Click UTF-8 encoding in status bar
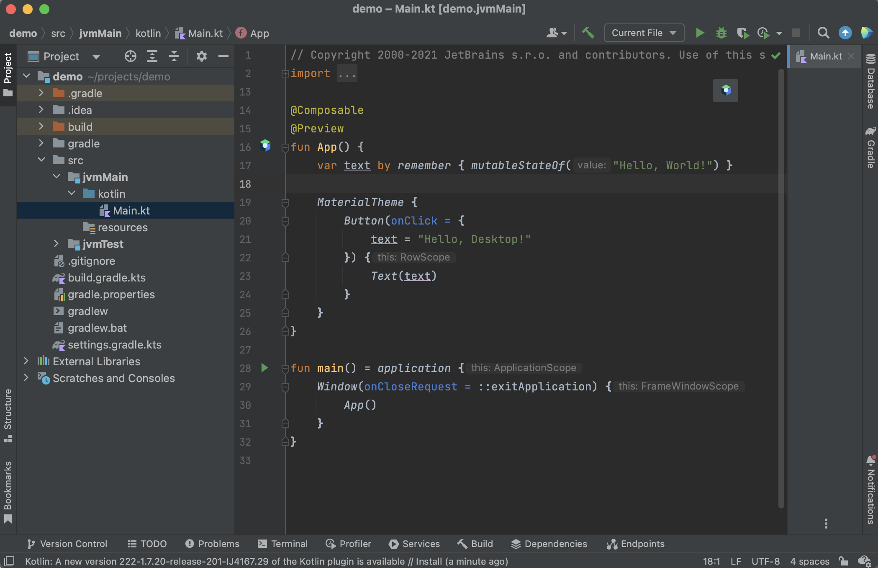 pos(765,561)
